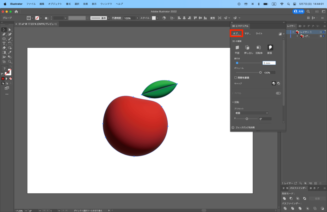Click the Create New Layer icon

[x=316, y=183]
